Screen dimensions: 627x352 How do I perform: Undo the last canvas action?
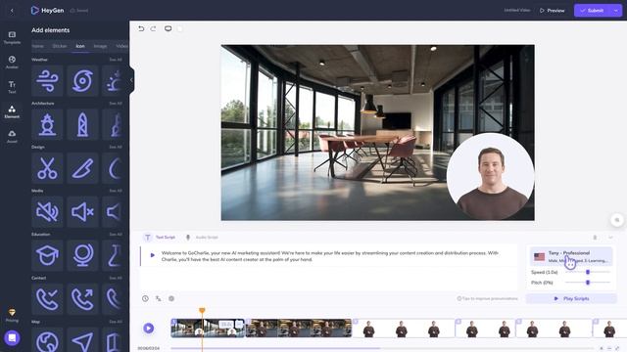coord(141,28)
